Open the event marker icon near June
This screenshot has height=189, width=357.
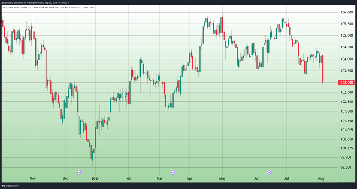pos(270,173)
